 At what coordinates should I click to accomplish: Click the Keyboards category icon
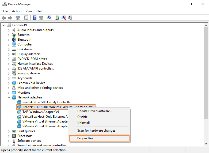coord(14,78)
